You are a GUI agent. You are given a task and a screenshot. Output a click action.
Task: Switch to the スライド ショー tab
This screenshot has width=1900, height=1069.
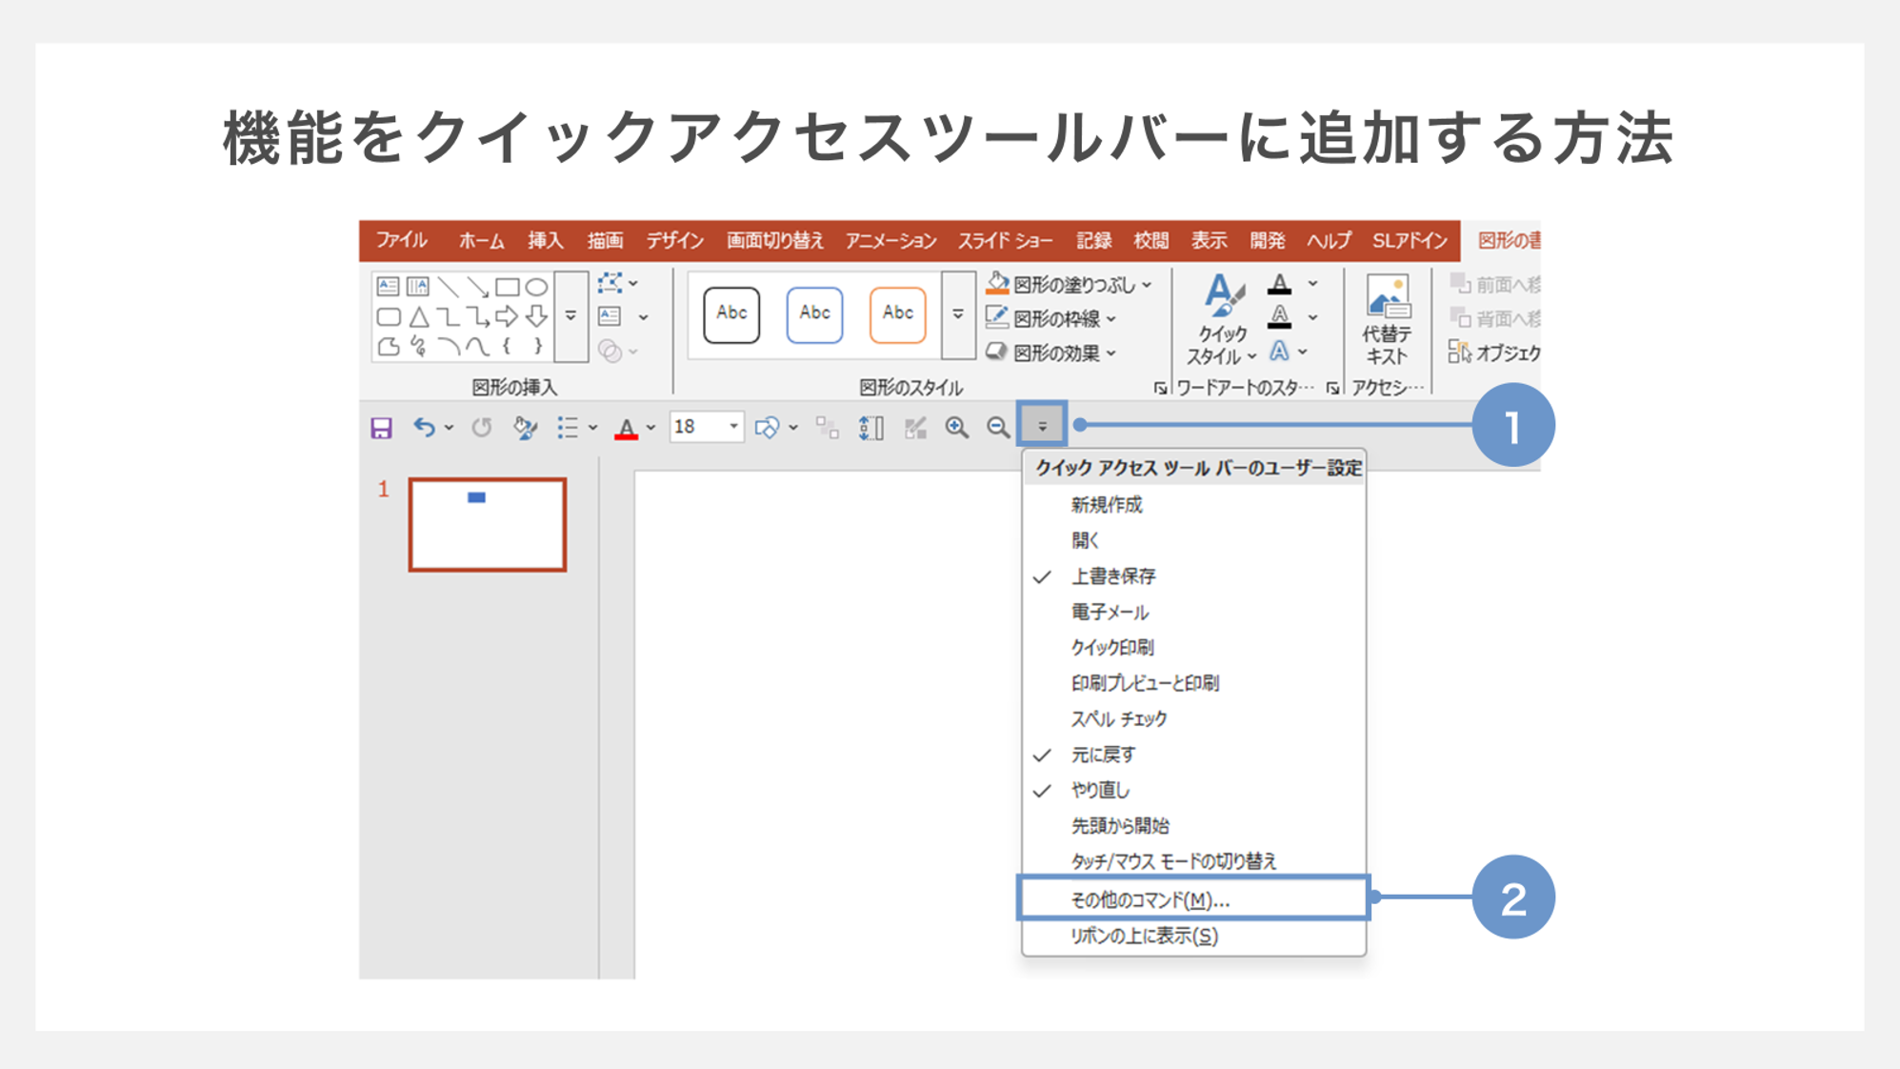tap(1005, 240)
